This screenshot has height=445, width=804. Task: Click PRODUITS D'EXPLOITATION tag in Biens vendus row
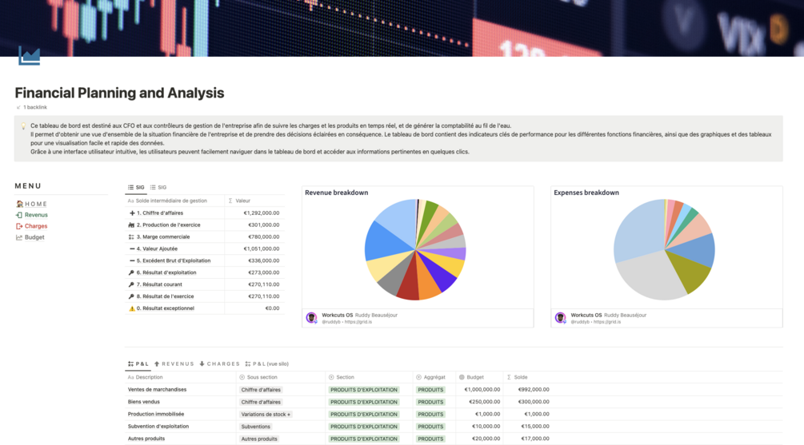tap(364, 402)
